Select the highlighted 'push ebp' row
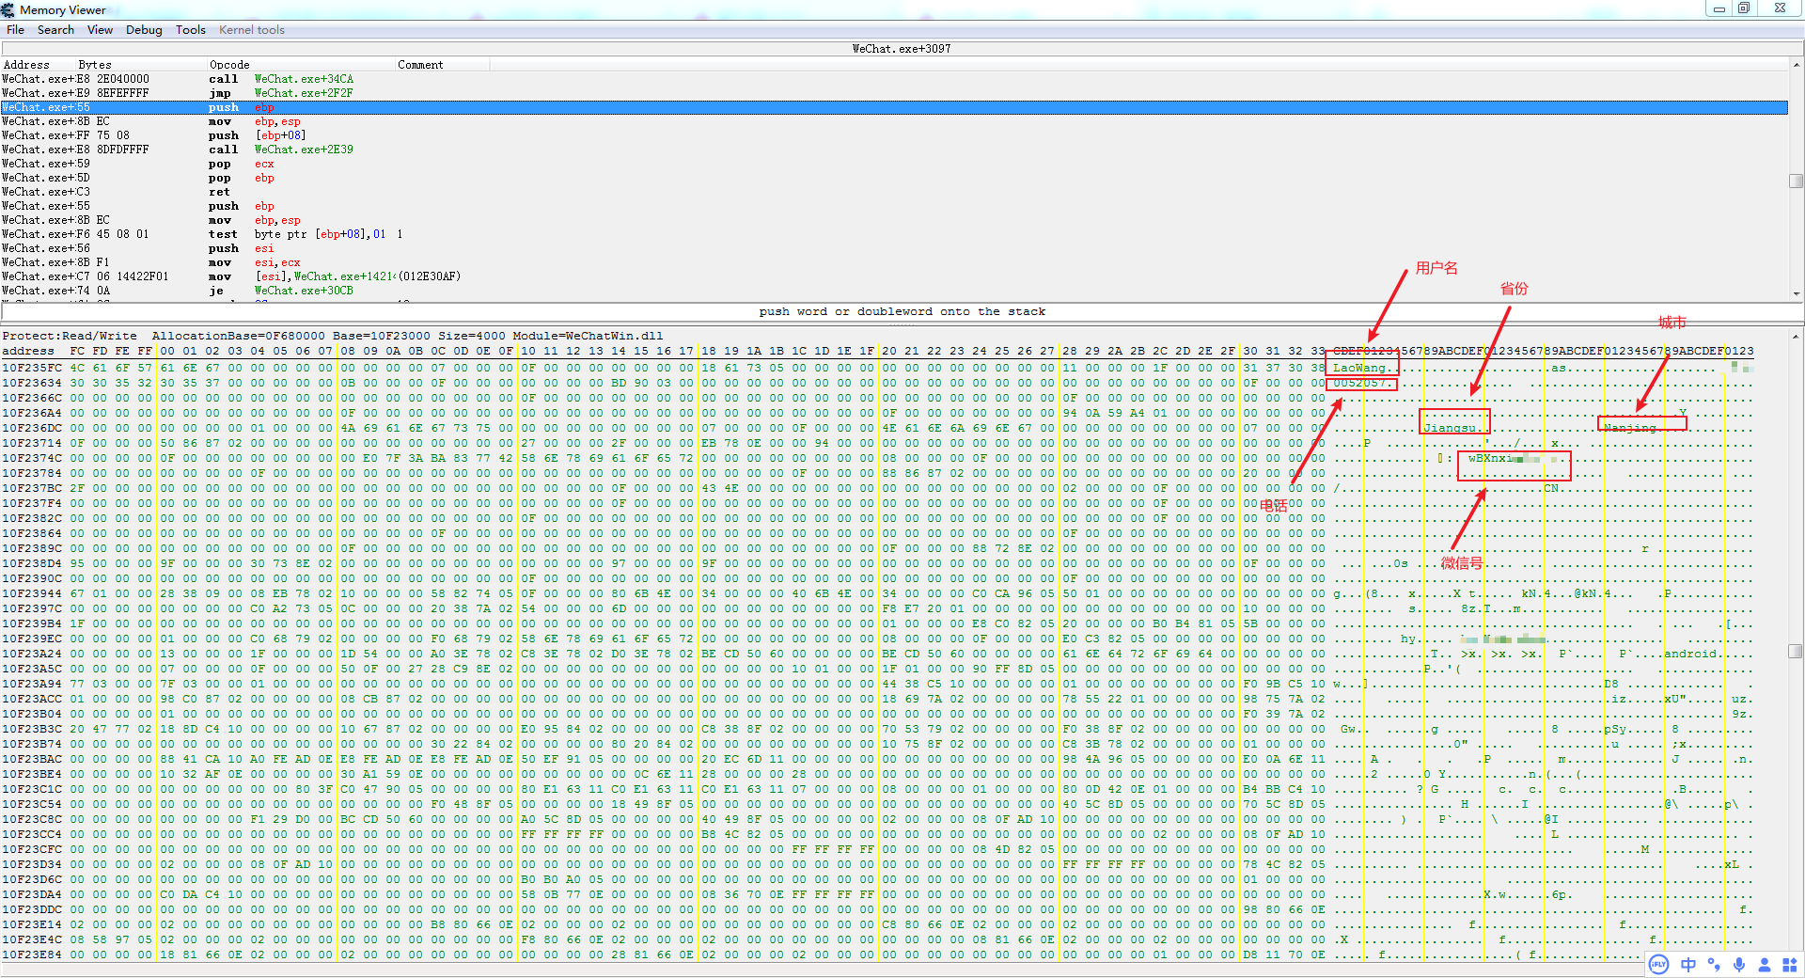Screen dimensions: 1805x978 [x=894, y=107]
